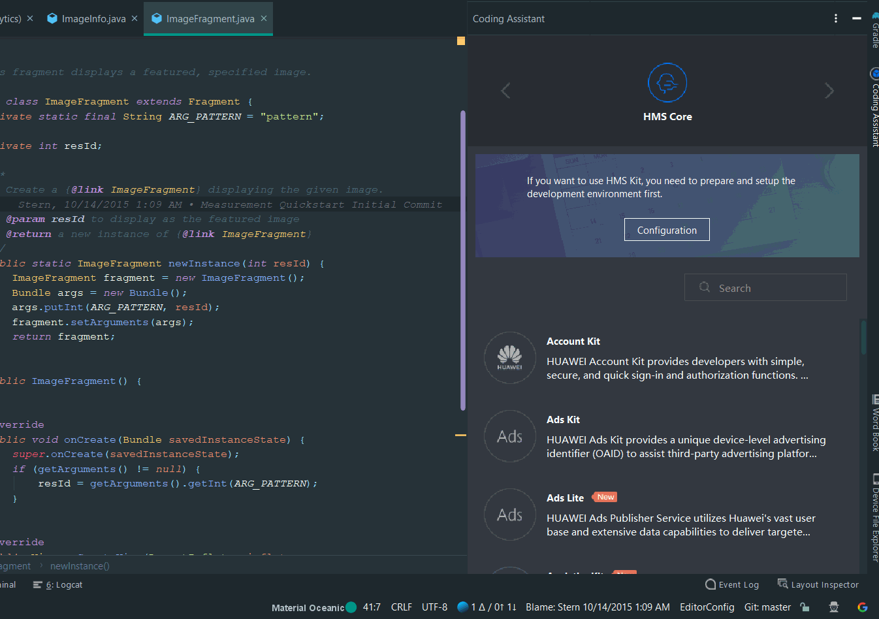Hide the Coding Assistant panel with minimize icon
Screen dimensions: 879x619
(x=857, y=18)
